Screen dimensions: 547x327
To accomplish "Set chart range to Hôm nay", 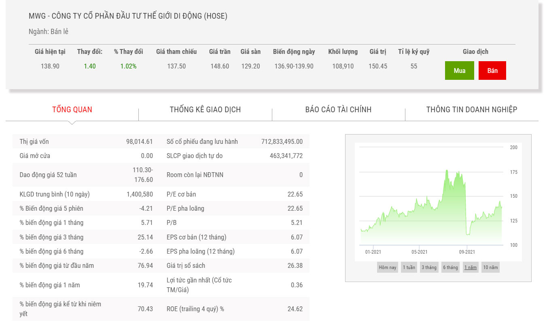I will (387, 267).
